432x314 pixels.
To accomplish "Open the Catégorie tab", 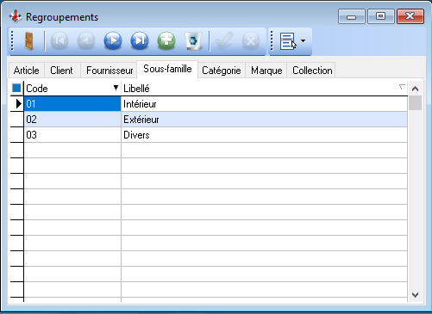I will pos(222,71).
